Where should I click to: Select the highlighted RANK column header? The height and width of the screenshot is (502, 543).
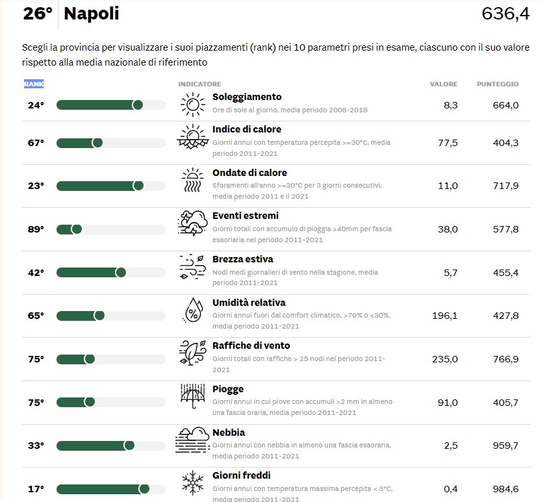pos(34,84)
